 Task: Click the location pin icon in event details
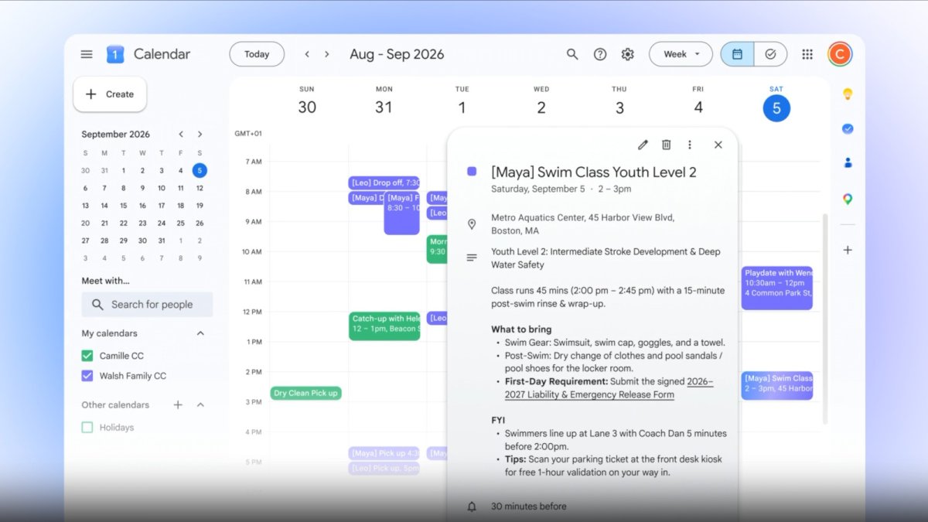(x=472, y=224)
